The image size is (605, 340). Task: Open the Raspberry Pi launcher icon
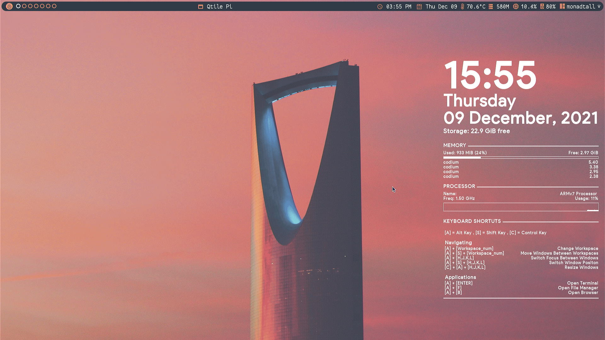(x=9, y=6)
